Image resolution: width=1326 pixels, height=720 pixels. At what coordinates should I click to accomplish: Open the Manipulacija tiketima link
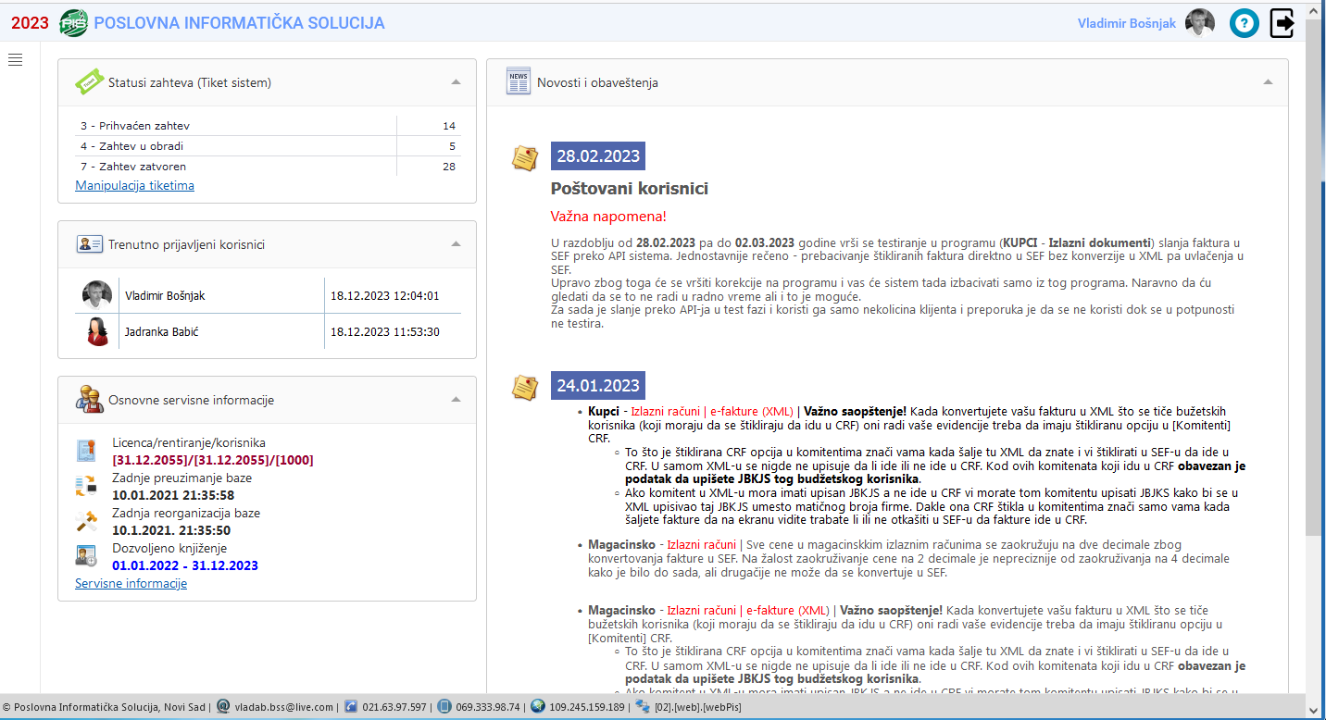click(x=134, y=185)
